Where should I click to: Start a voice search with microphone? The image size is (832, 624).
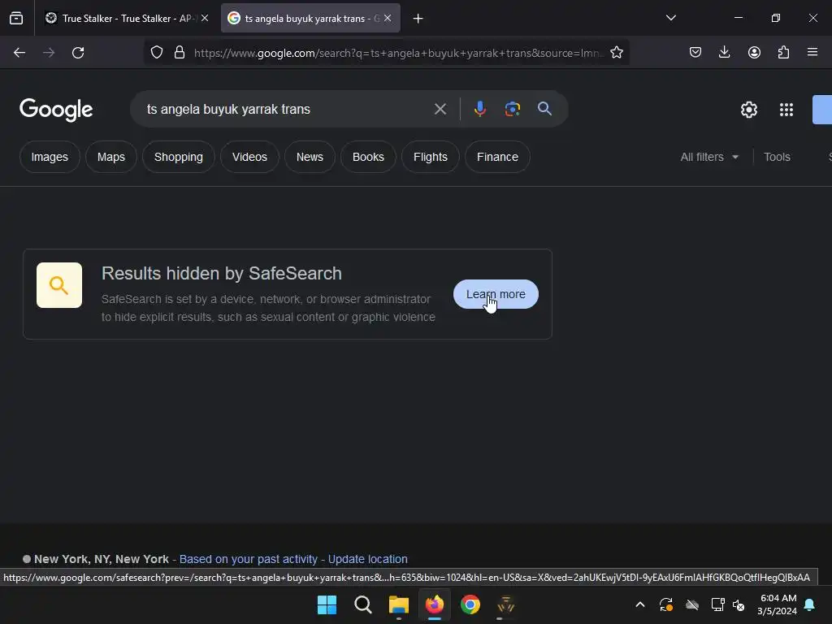[x=479, y=110]
